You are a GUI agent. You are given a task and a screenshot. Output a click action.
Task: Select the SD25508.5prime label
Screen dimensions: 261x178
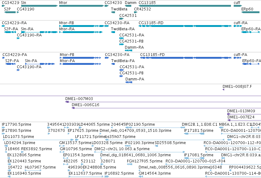click(x=170, y=143)
